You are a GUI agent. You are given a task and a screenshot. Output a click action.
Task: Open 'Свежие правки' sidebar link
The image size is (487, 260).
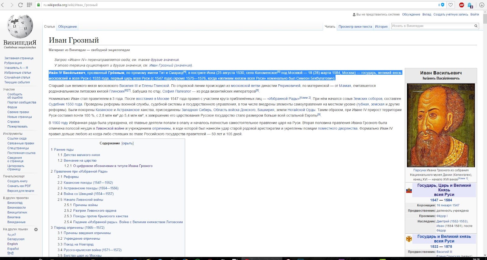18,112
